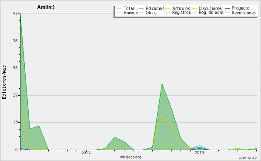The width and height of the screenshot is (261, 161).
Task: Click the y-axis value 19
Action: coord(15,122)
